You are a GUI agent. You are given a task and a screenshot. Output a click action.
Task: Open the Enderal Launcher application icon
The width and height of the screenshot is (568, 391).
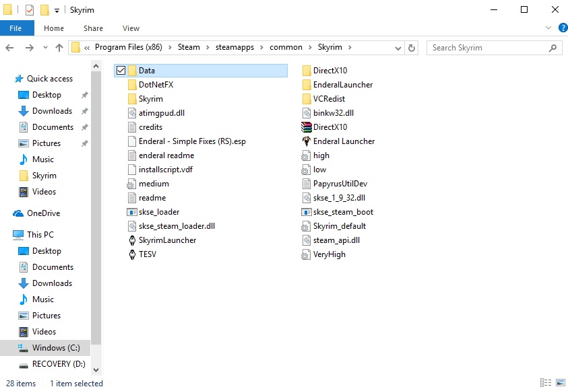pyautogui.click(x=307, y=141)
